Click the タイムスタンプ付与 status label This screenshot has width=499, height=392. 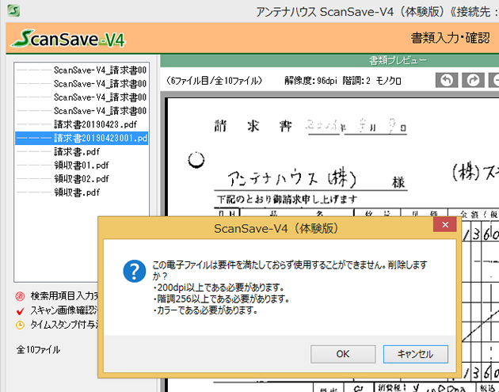64,325
